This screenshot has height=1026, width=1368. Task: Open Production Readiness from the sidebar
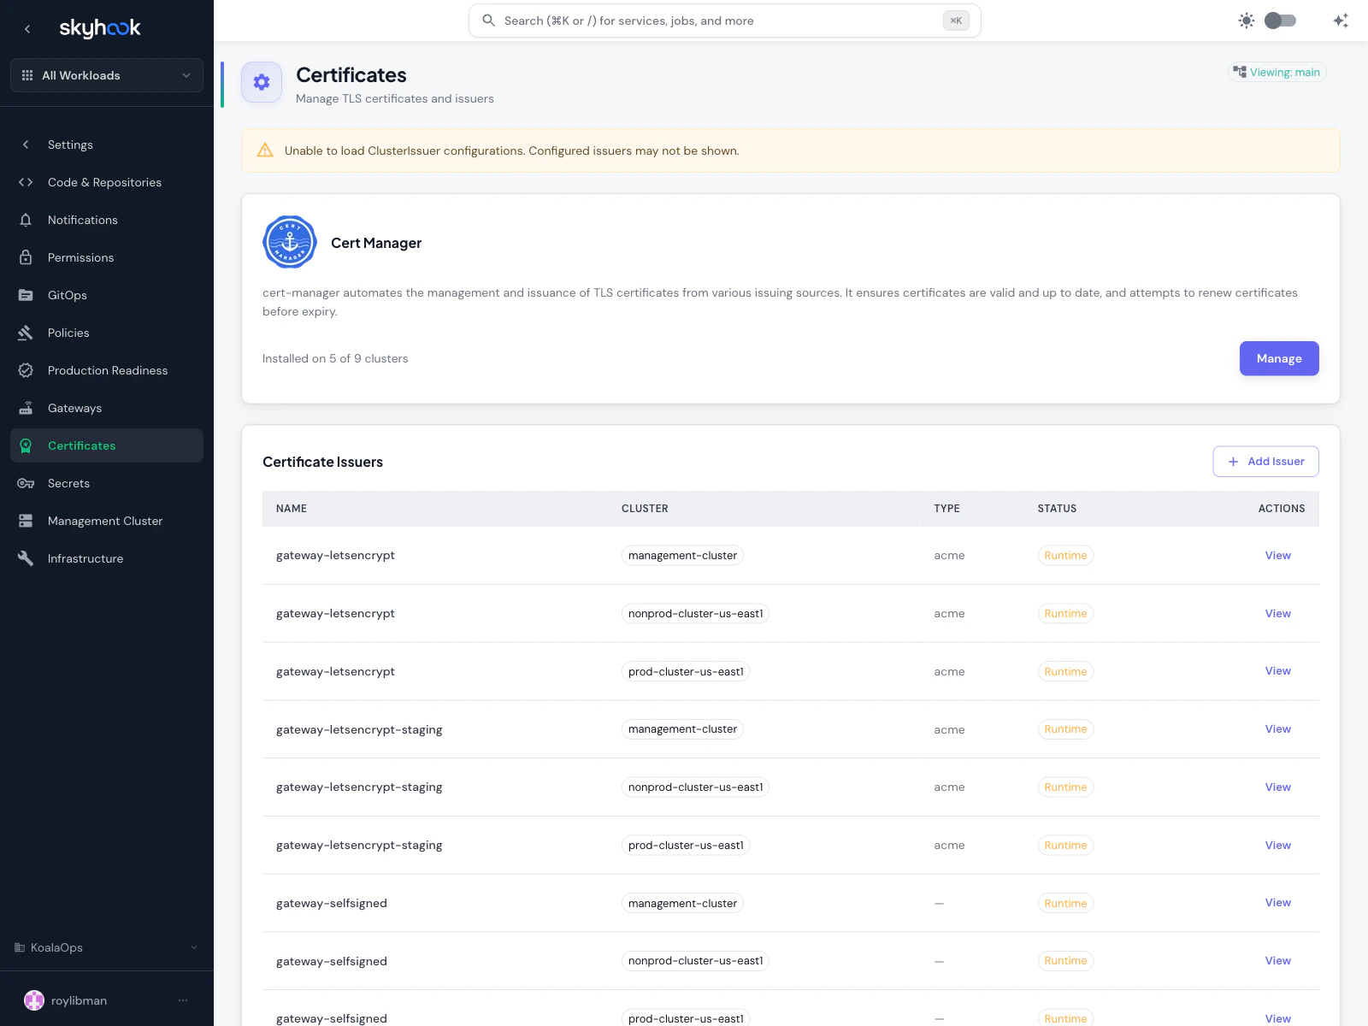108,370
